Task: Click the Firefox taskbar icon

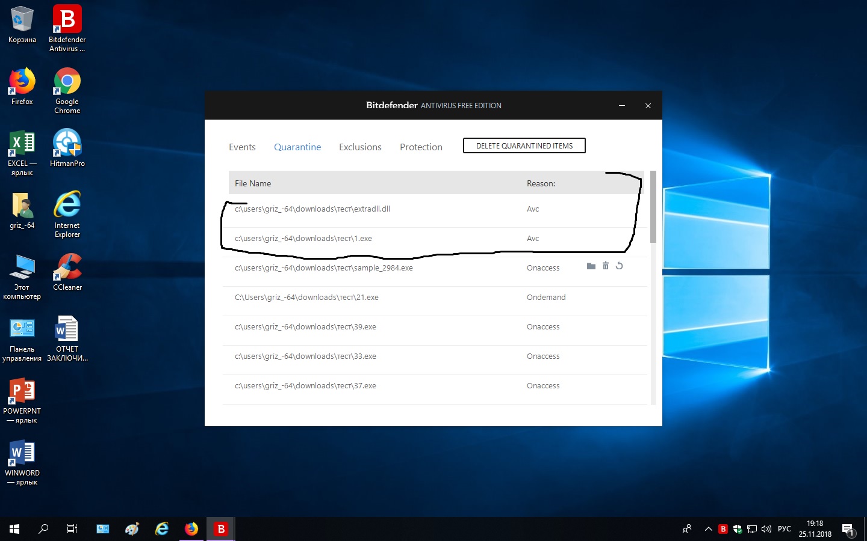Action: [191, 529]
